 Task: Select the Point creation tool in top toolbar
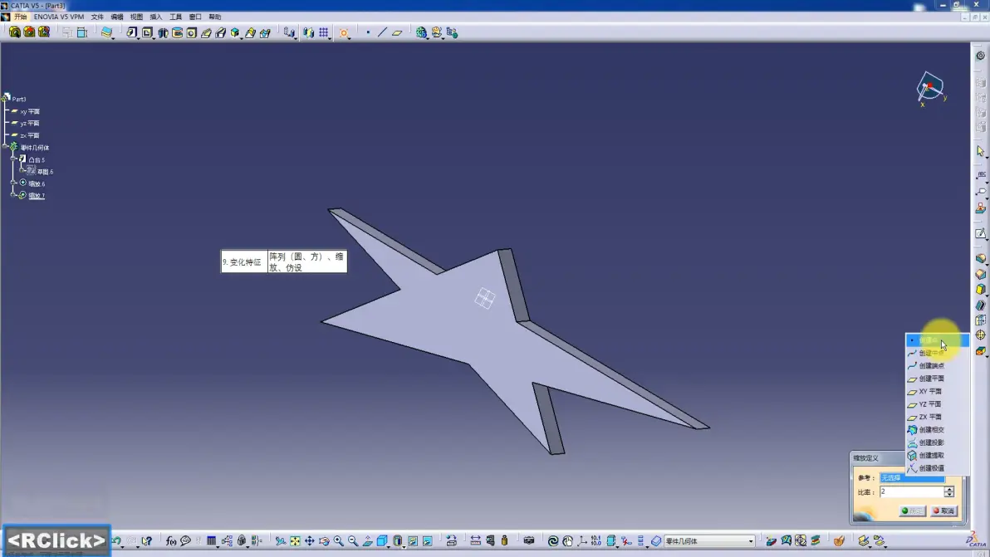coord(368,32)
